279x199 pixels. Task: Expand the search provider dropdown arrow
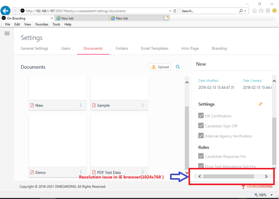245,11
